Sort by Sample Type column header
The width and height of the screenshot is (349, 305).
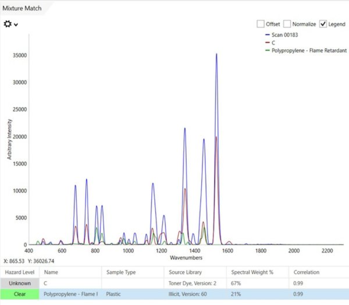133,272
